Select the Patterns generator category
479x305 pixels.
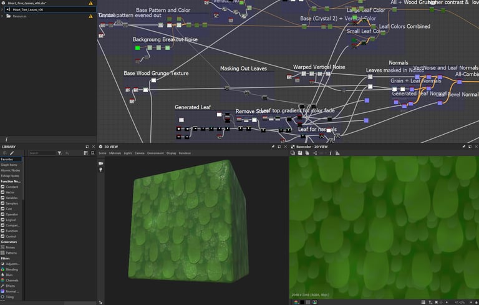pyautogui.click(x=11, y=253)
